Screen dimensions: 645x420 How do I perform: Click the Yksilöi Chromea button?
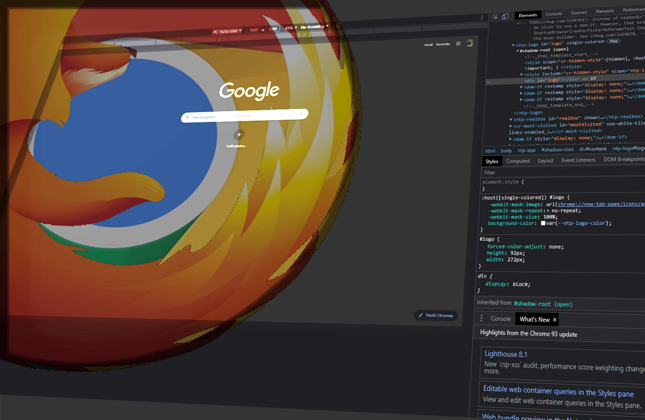click(x=436, y=315)
